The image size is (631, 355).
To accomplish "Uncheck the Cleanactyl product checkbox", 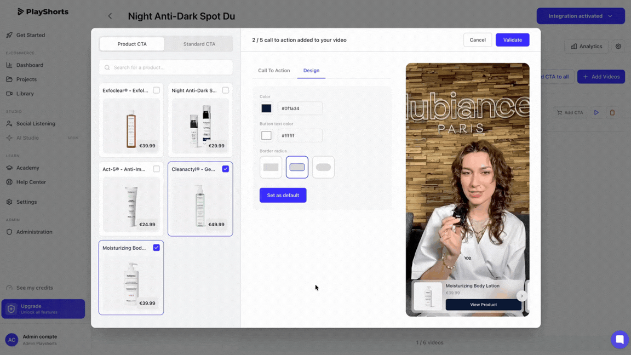I will [x=225, y=169].
